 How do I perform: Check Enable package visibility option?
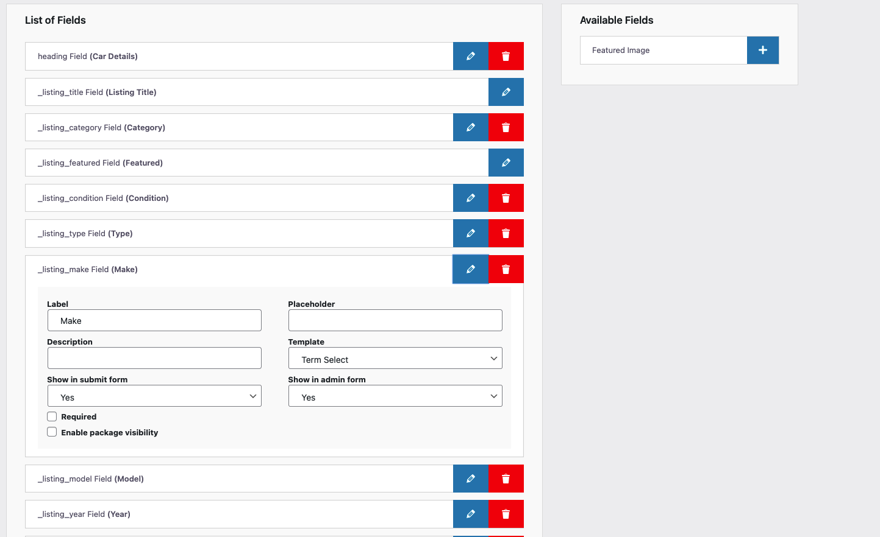pyautogui.click(x=52, y=432)
